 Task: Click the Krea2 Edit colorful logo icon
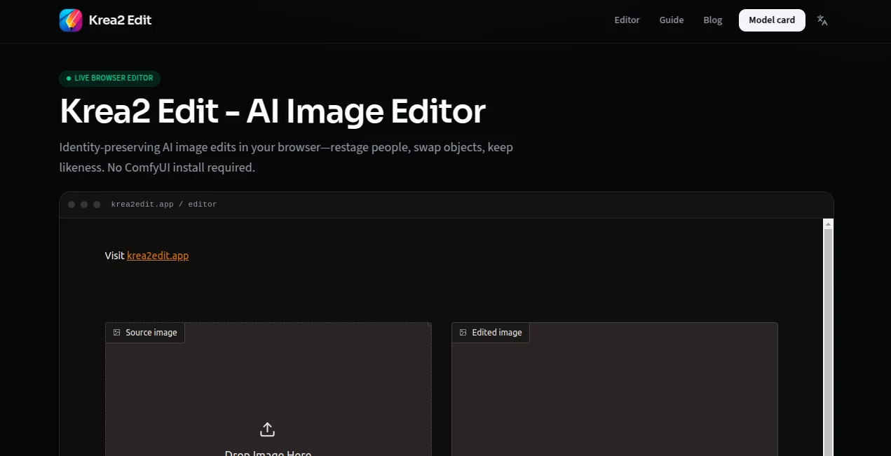(71, 20)
